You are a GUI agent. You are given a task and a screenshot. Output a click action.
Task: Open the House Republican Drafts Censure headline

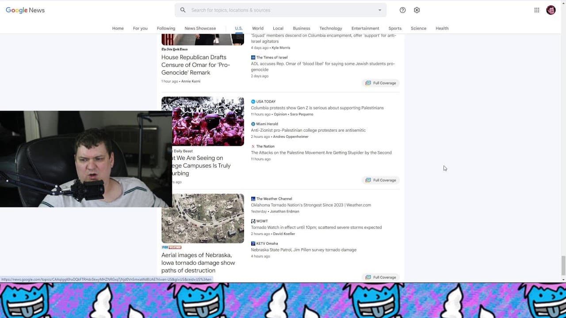196,65
